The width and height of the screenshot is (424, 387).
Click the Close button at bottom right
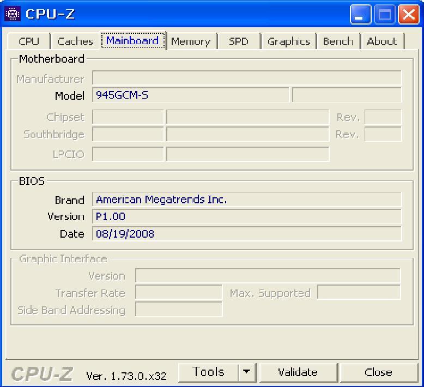pyautogui.click(x=378, y=372)
